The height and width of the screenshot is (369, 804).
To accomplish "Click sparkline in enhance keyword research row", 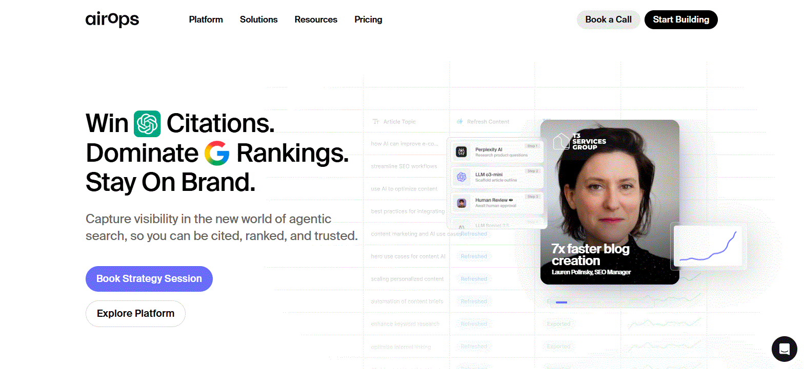I will click(x=665, y=323).
